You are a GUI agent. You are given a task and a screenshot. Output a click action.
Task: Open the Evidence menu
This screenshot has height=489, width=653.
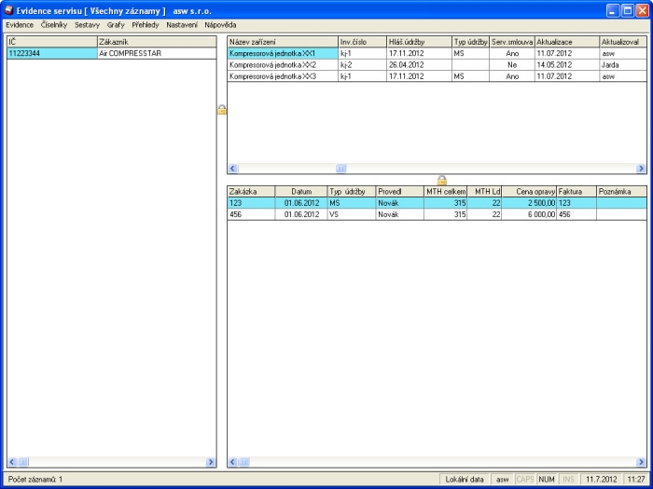pos(20,25)
